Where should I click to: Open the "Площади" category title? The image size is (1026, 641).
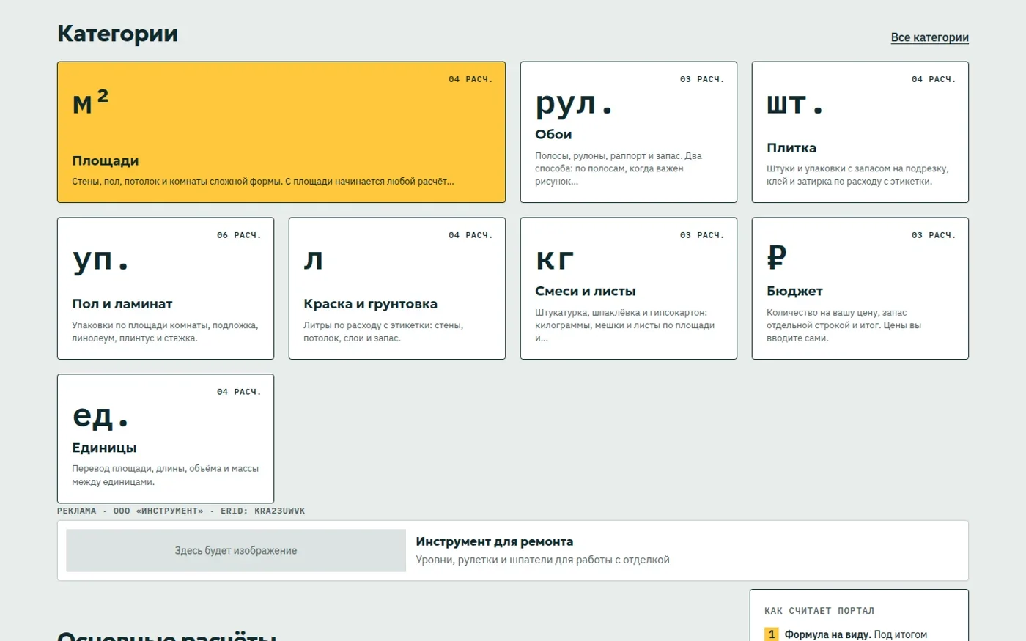(x=106, y=160)
